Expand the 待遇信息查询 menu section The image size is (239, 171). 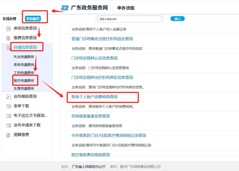(x=25, y=48)
